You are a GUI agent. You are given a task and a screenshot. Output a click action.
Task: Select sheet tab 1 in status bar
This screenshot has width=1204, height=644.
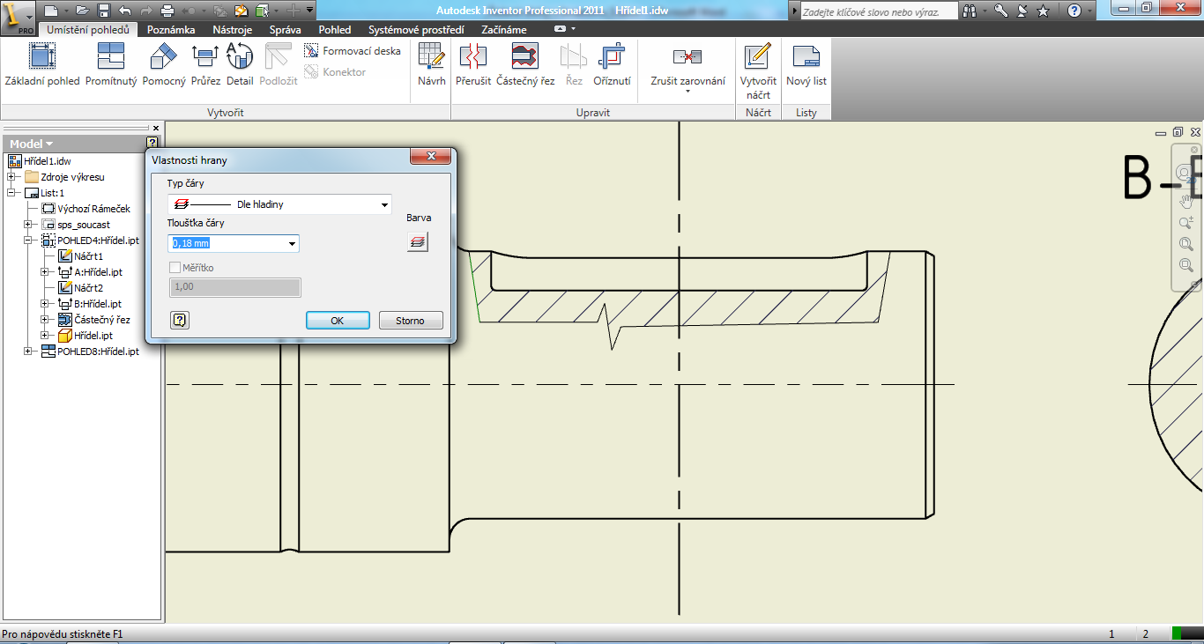1111,634
